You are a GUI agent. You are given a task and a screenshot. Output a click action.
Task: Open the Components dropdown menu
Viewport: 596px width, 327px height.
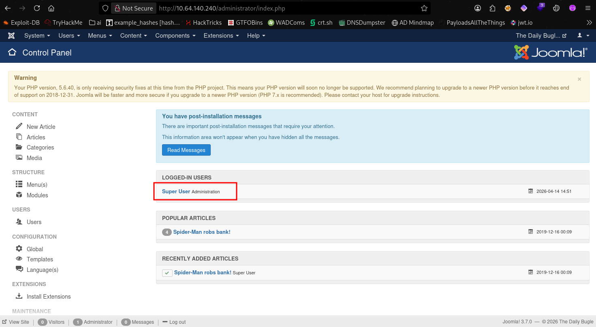click(x=175, y=36)
